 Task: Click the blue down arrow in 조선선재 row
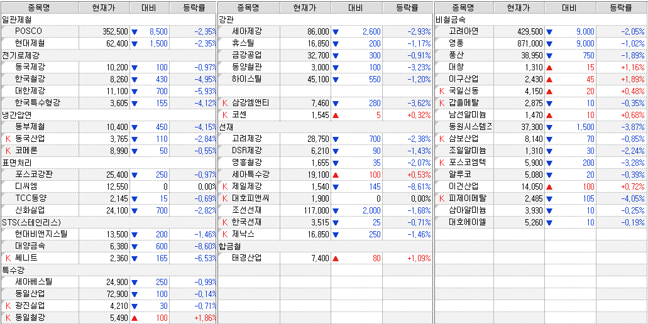(336, 210)
